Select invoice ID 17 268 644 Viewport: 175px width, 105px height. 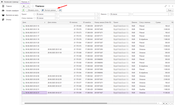(89, 79)
